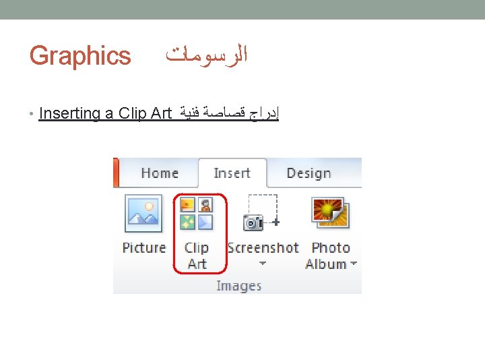485x364 pixels.
Task: Click the orange File tab edge
Action: pyautogui.click(x=116, y=173)
